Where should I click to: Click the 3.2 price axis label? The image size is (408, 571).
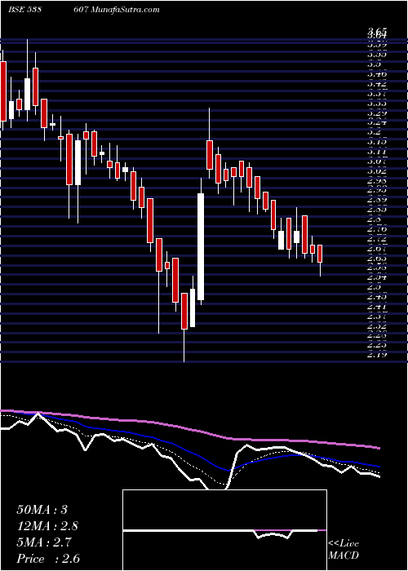[375, 132]
